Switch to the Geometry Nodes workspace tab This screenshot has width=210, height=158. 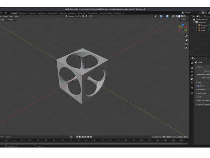106,13
